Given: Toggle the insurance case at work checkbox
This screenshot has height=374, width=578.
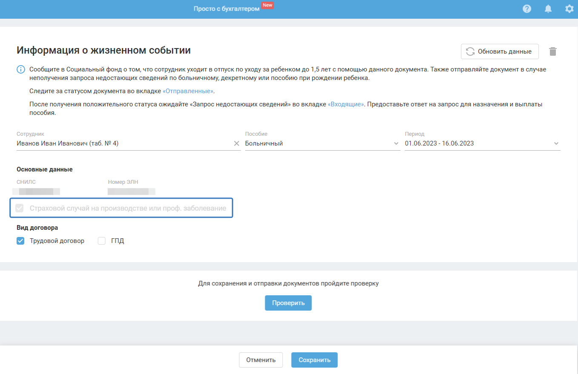Looking at the screenshot, I should [20, 208].
